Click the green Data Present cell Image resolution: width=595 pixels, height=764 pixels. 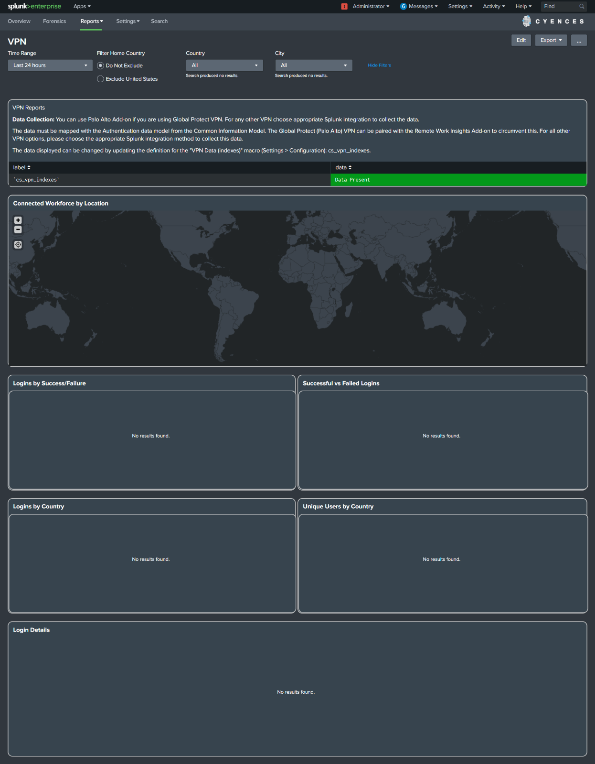click(458, 180)
